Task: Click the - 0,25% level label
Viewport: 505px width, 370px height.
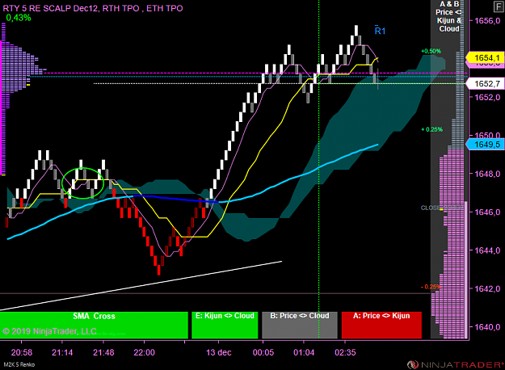Action: (x=431, y=287)
